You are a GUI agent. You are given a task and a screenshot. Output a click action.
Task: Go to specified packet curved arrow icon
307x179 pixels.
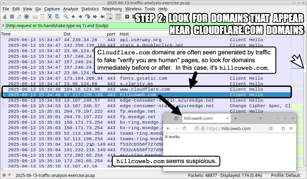(87, 17)
